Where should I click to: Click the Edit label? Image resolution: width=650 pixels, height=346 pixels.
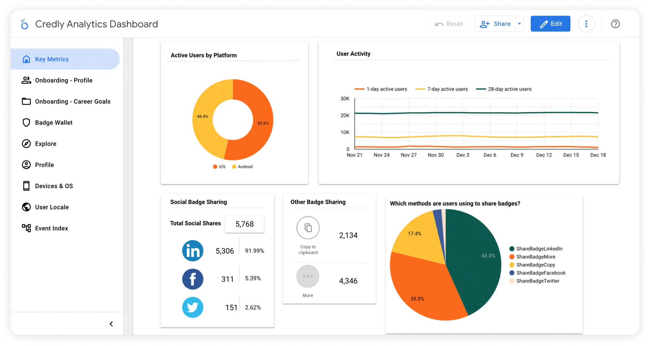click(556, 24)
